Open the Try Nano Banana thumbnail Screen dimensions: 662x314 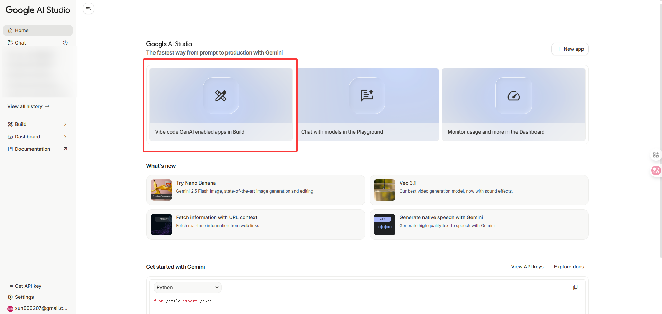point(161,190)
